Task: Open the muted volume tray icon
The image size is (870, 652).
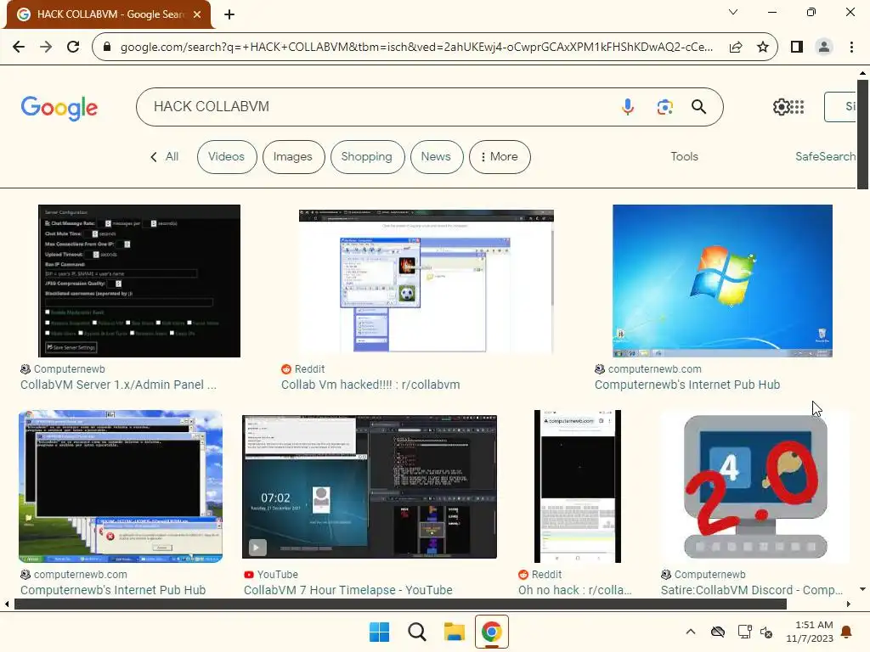Action: 766,632
